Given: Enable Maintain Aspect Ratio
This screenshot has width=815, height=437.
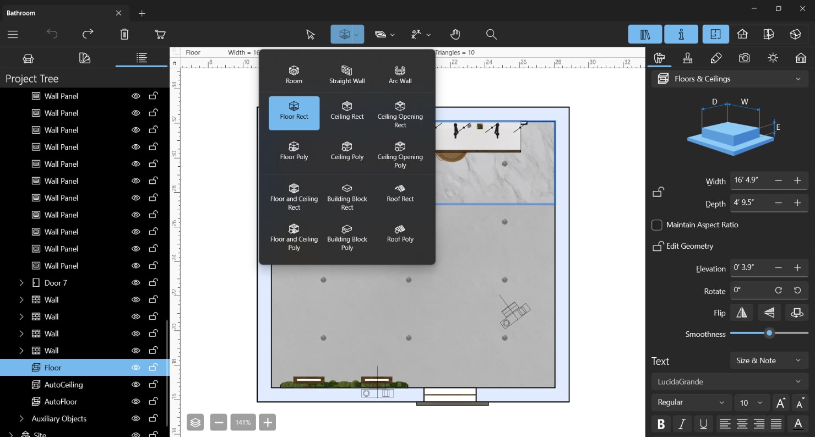Looking at the screenshot, I should pyautogui.click(x=656, y=225).
